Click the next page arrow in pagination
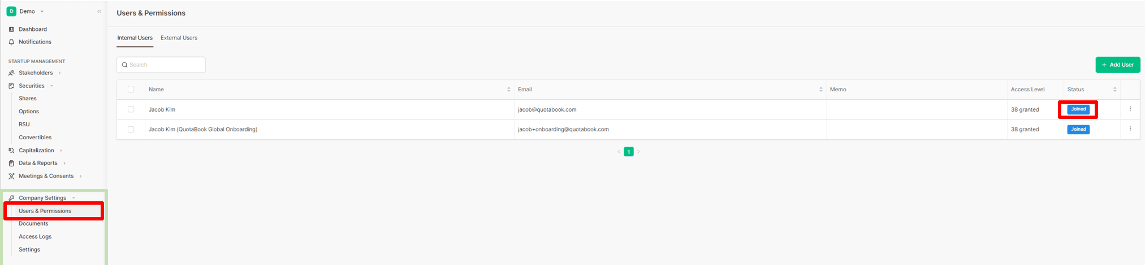This screenshot has width=1145, height=265. tap(638, 152)
